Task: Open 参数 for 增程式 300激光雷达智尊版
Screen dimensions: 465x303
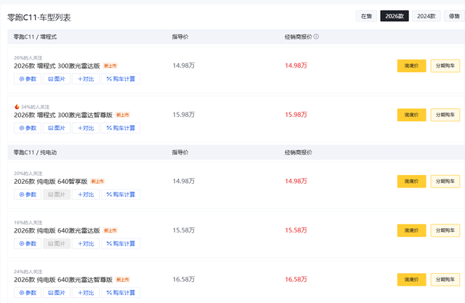Action: [28, 128]
